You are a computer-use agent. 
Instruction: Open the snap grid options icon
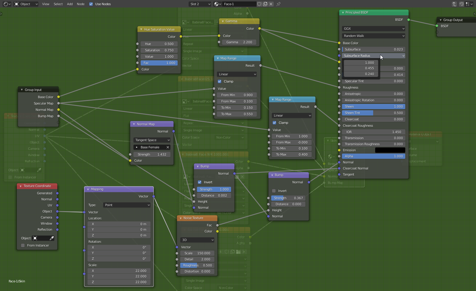coord(469,4)
